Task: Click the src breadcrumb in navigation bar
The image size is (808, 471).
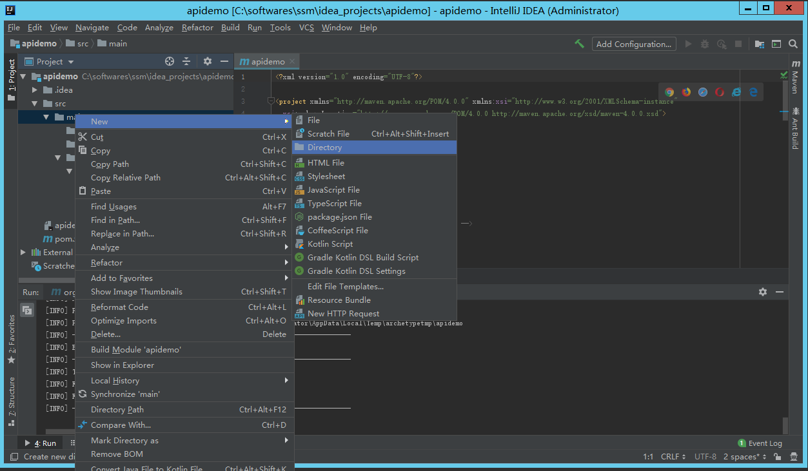Action: click(x=76, y=44)
